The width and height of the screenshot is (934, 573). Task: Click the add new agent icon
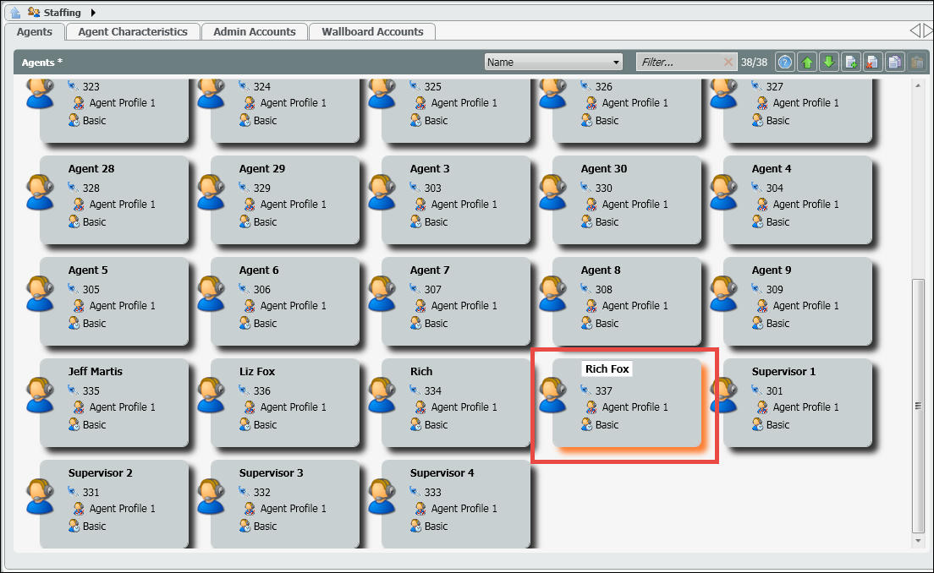pyautogui.click(x=851, y=62)
